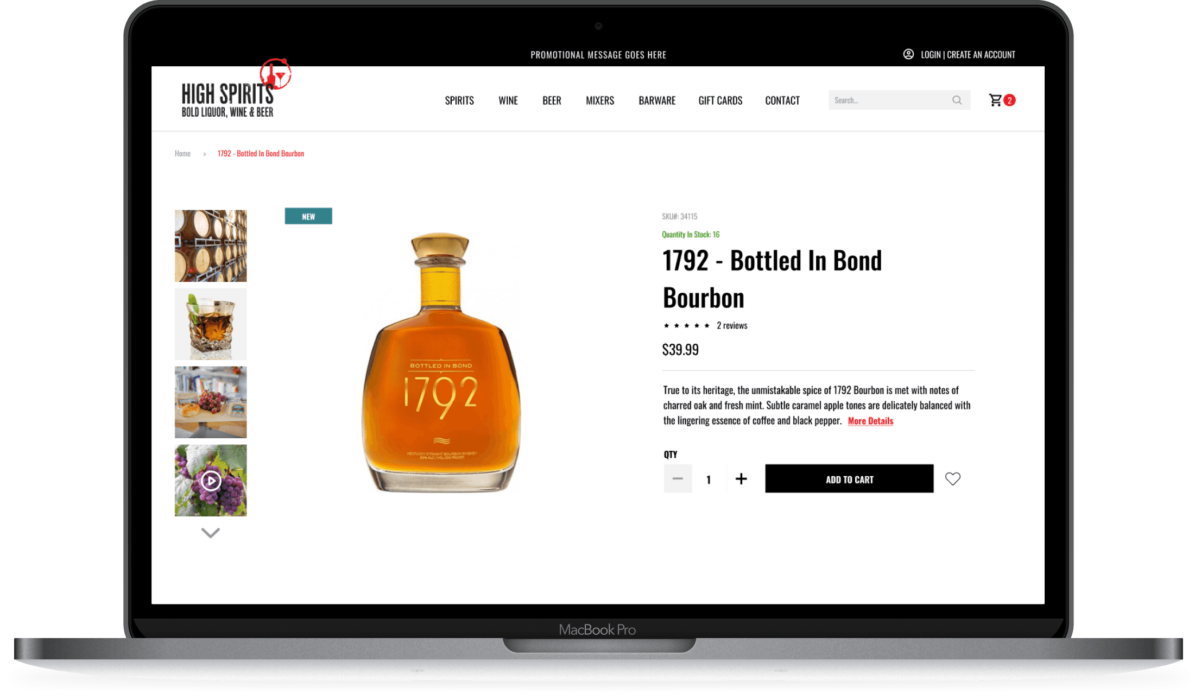Select the whiskey barrels thumbnail
The width and height of the screenshot is (1201, 694).
pyautogui.click(x=211, y=246)
